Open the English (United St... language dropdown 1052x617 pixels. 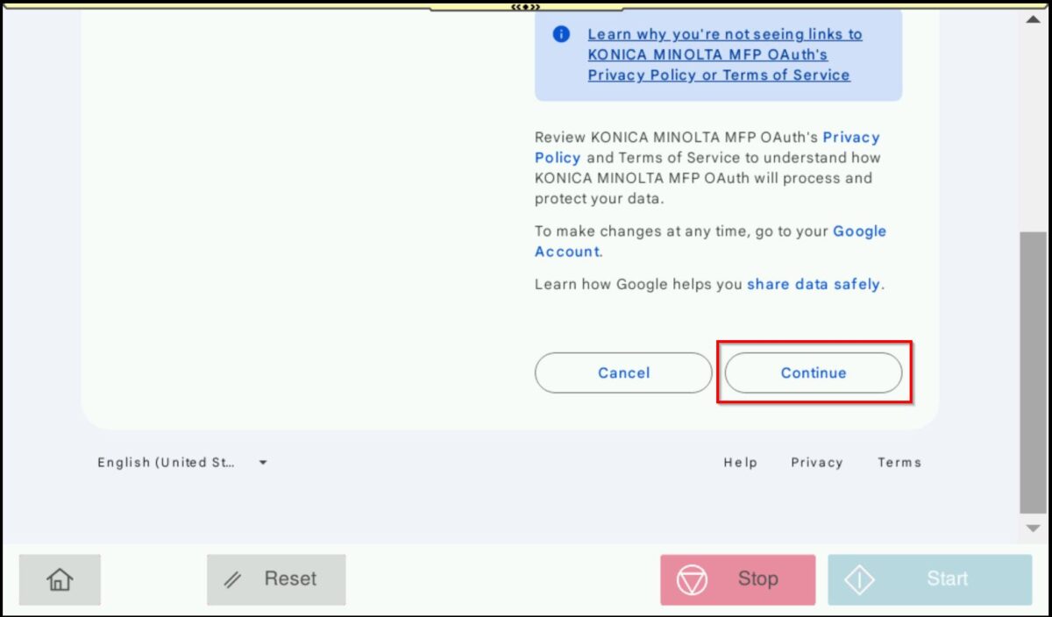[x=167, y=463]
